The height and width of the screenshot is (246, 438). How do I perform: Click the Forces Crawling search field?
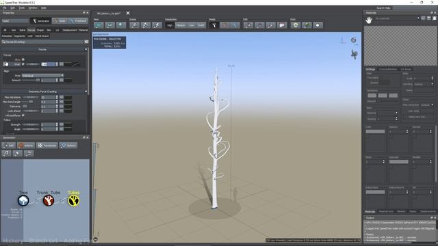(x=42, y=42)
